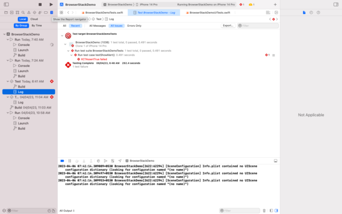Switch reports to Cloud

point(34,19)
